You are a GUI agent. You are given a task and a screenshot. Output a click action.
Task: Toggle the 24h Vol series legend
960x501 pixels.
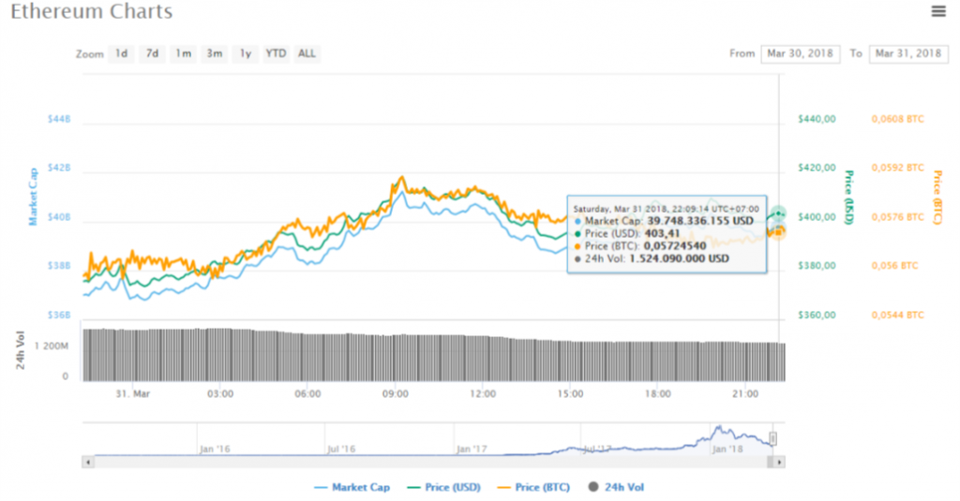pyautogui.click(x=616, y=487)
